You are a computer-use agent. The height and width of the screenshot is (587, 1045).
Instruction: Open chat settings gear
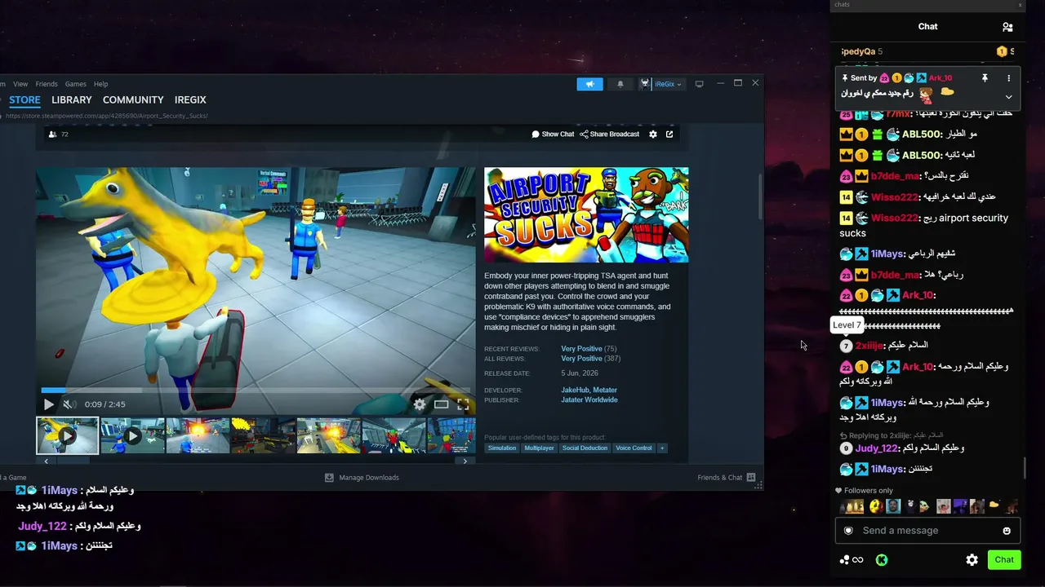(x=972, y=560)
